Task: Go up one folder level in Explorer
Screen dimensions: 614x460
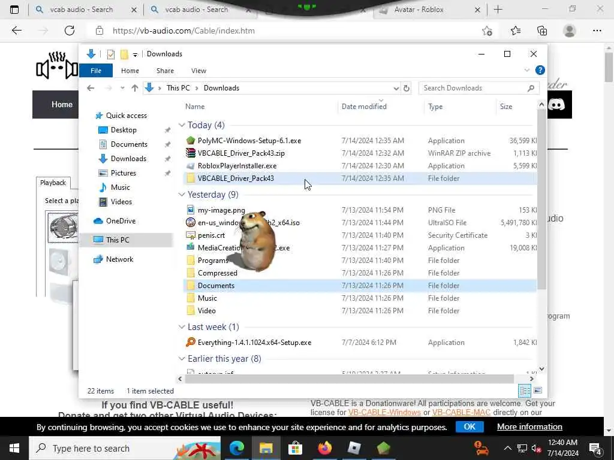Action: click(x=135, y=88)
